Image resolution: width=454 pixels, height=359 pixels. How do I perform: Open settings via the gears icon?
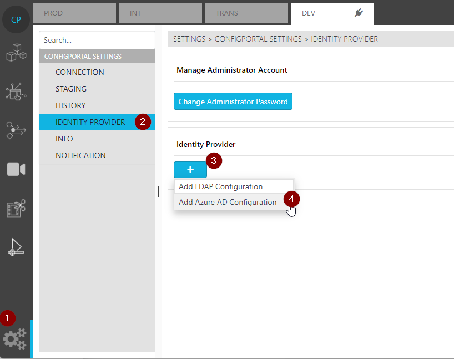[15, 339]
